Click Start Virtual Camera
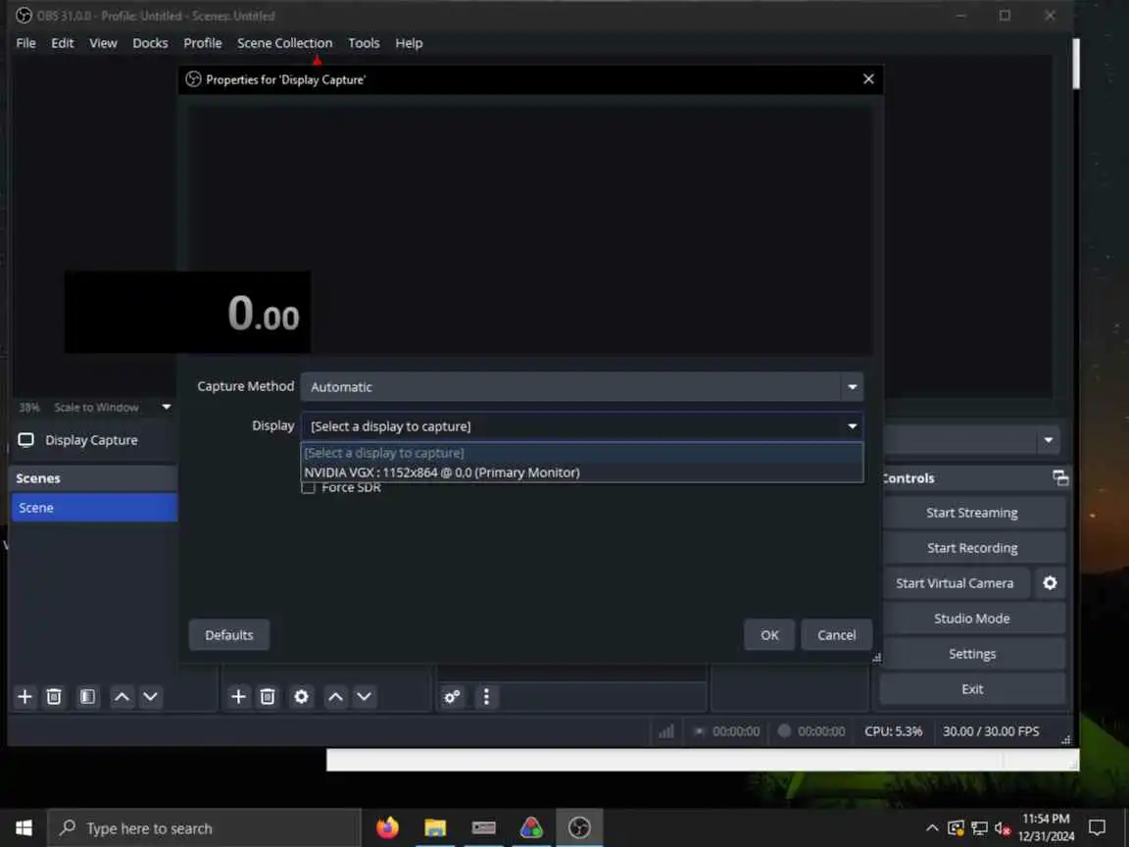The image size is (1129, 847). click(x=955, y=583)
